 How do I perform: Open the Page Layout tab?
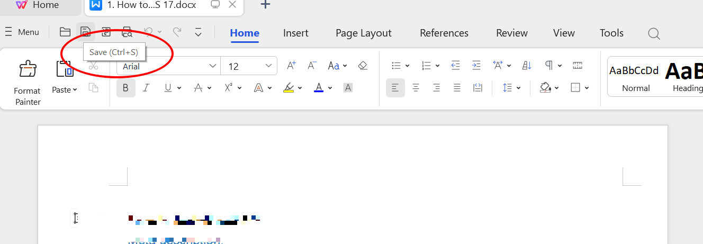pos(363,33)
